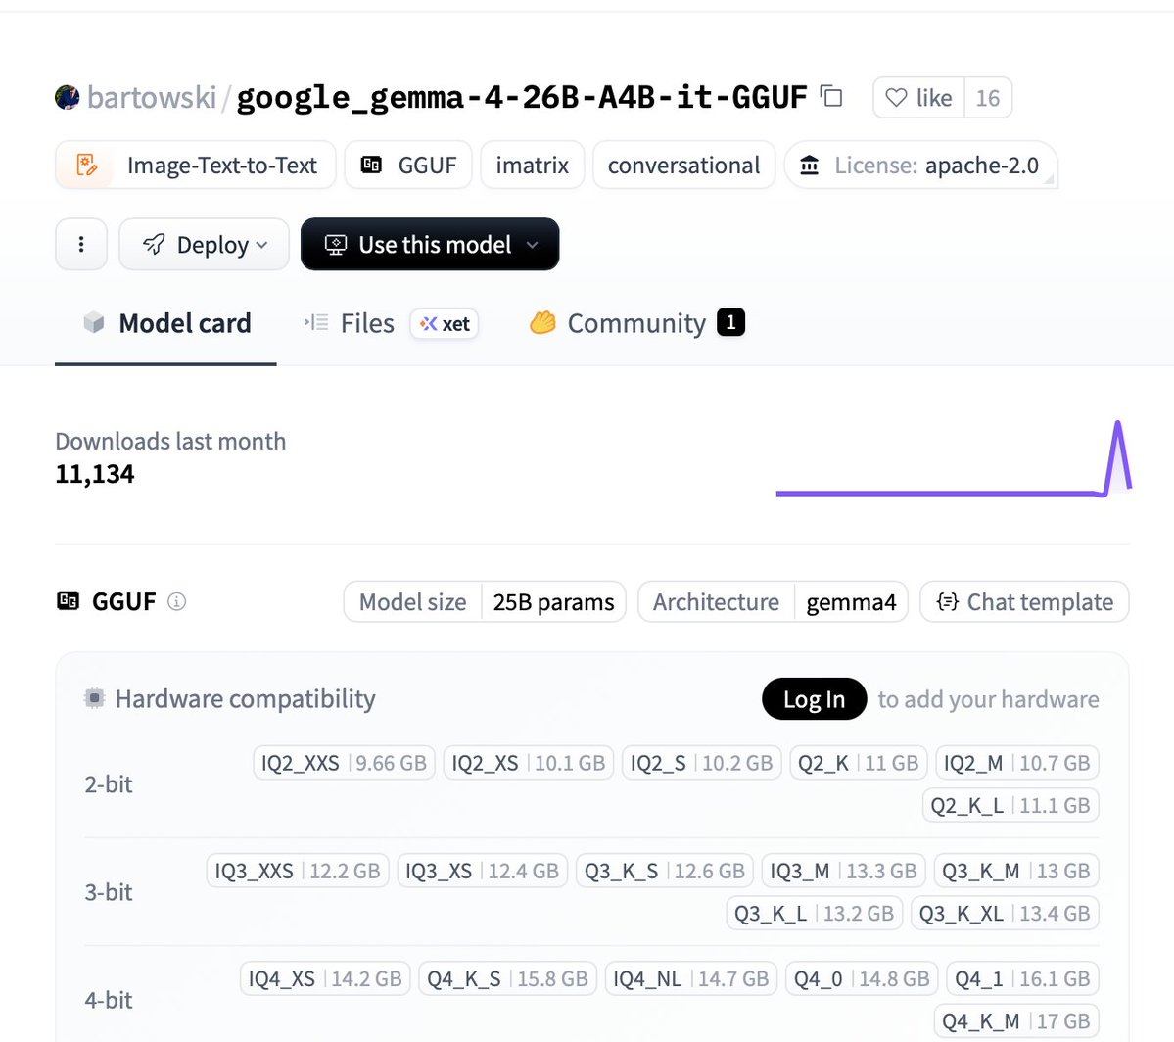Expand the Deploy dropdown
This screenshot has height=1042, width=1174.
point(204,244)
